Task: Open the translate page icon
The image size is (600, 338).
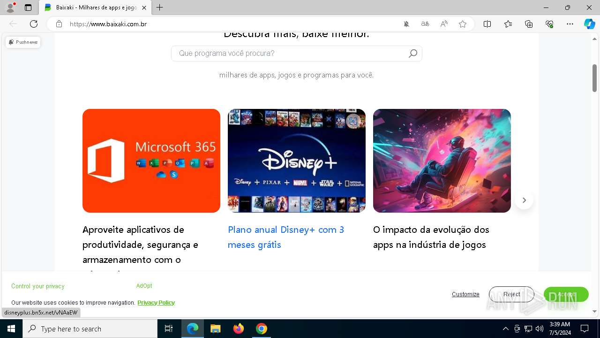Action: tap(425, 24)
